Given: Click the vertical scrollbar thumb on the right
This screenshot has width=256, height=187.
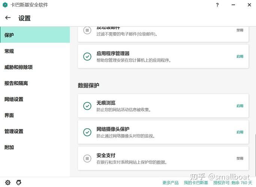Looking at the screenshot, I should 255,155.
